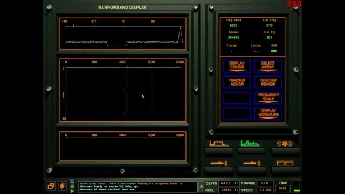The image size is (345, 194).
Task: Push the grey button under narrowband icon
Action: 251,151
